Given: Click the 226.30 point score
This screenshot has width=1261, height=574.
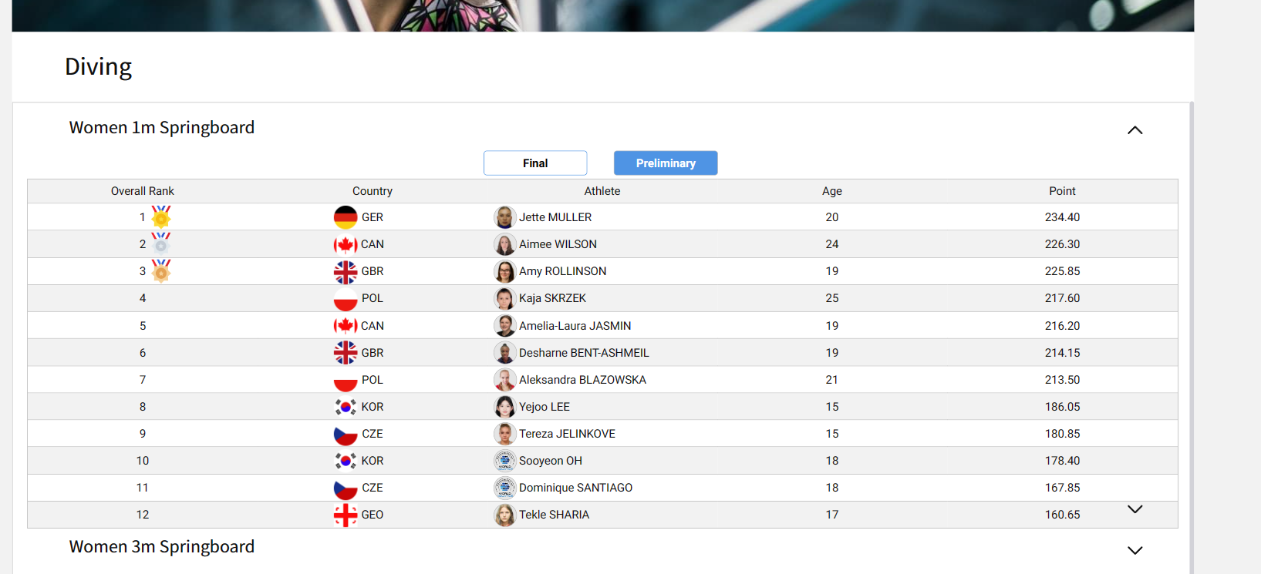Looking at the screenshot, I should [x=1062, y=244].
